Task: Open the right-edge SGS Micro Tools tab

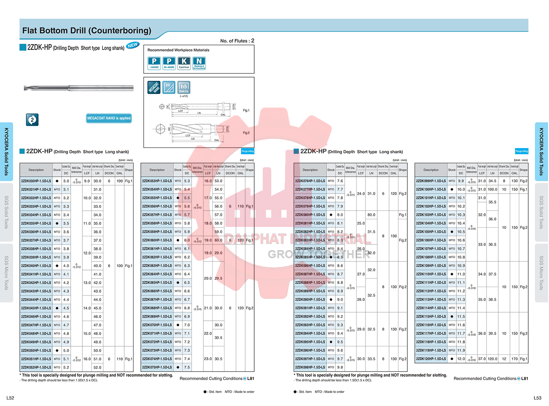Action: [541, 273]
